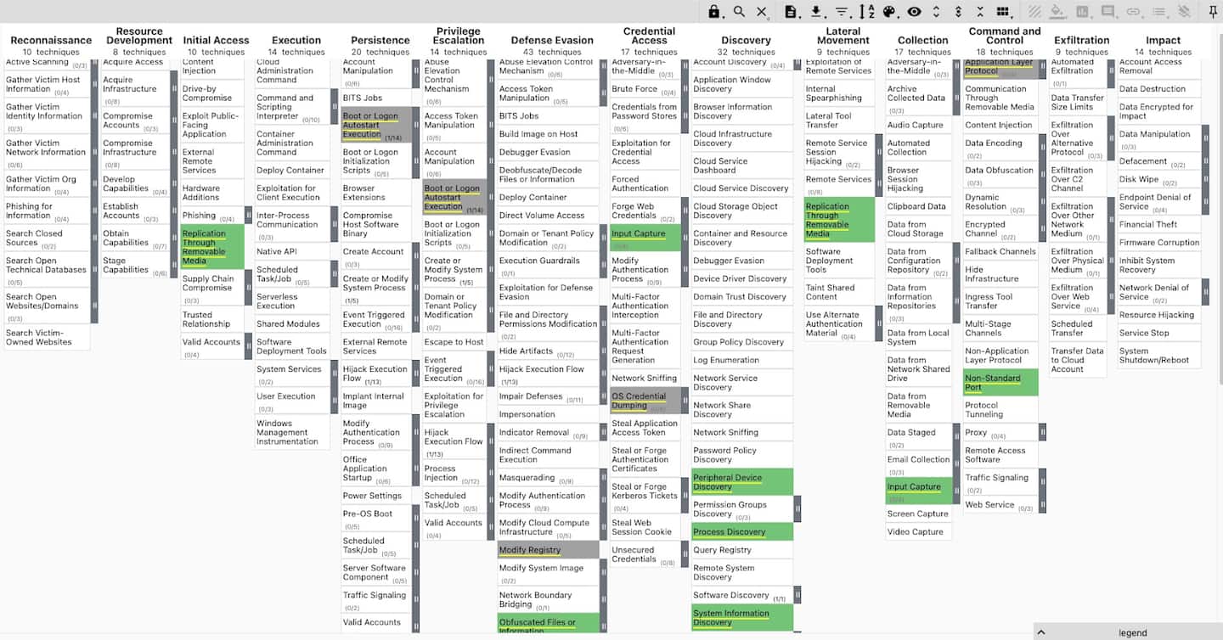Collapse all sub-techniques with inward arrows icon
The height and width of the screenshot is (640, 1223).
tap(980, 12)
